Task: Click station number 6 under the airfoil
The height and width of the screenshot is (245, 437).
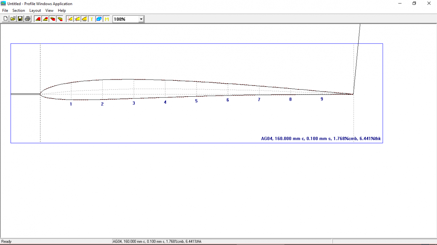Action: pos(228,100)
